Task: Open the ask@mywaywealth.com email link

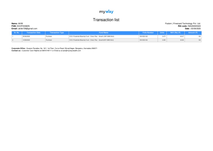Action: click(72, 51)
